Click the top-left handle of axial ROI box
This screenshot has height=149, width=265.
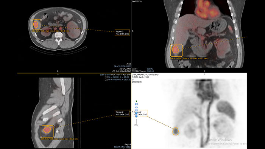(x=32, y=20)
